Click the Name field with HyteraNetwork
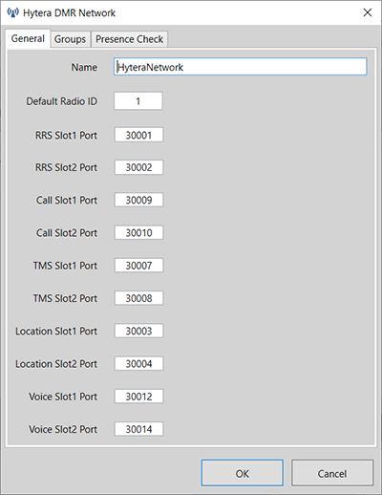382x495 pixels. pyautogui.click(x=241, y=67)
